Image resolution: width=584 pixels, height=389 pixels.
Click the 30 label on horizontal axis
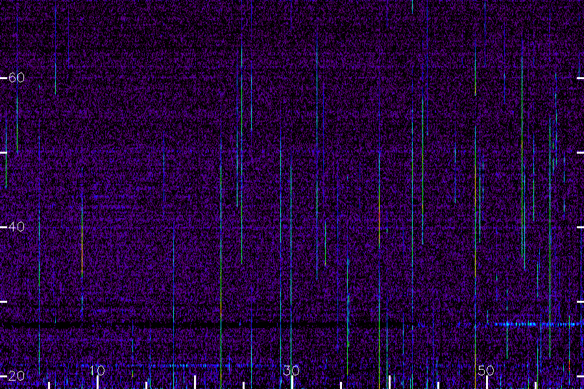[x=291, y=370]
